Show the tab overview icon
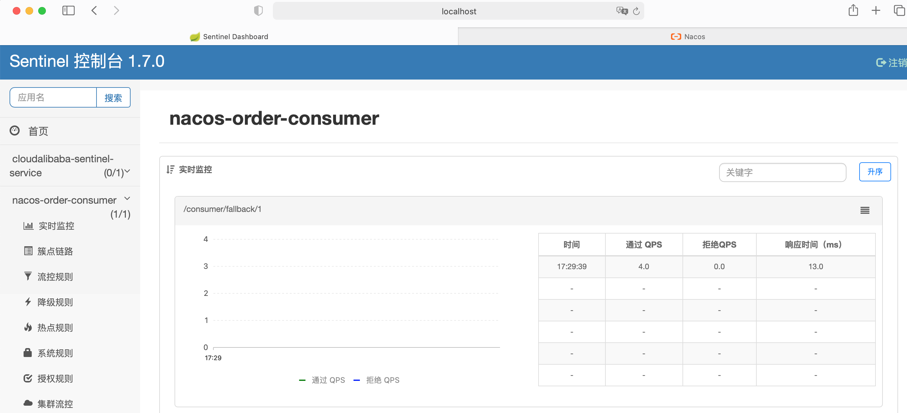The width and height of the screenshot is (907, 413). coord(899,10)
